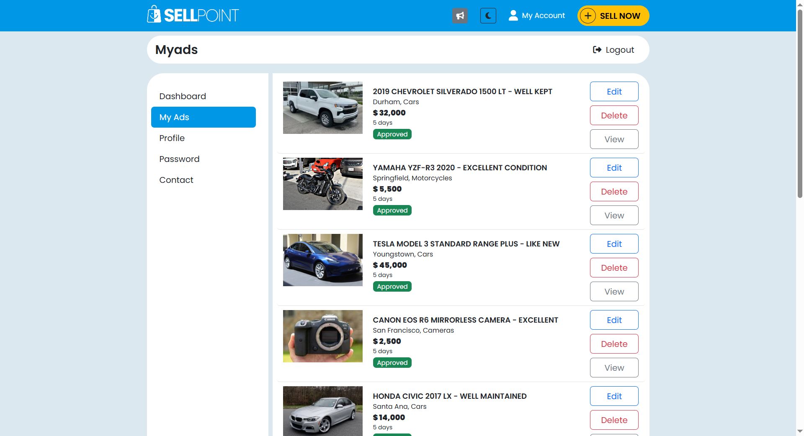Open the announcements megaphone icon
Viewport: 804px width, 436px height.
(x=460, y=16)
